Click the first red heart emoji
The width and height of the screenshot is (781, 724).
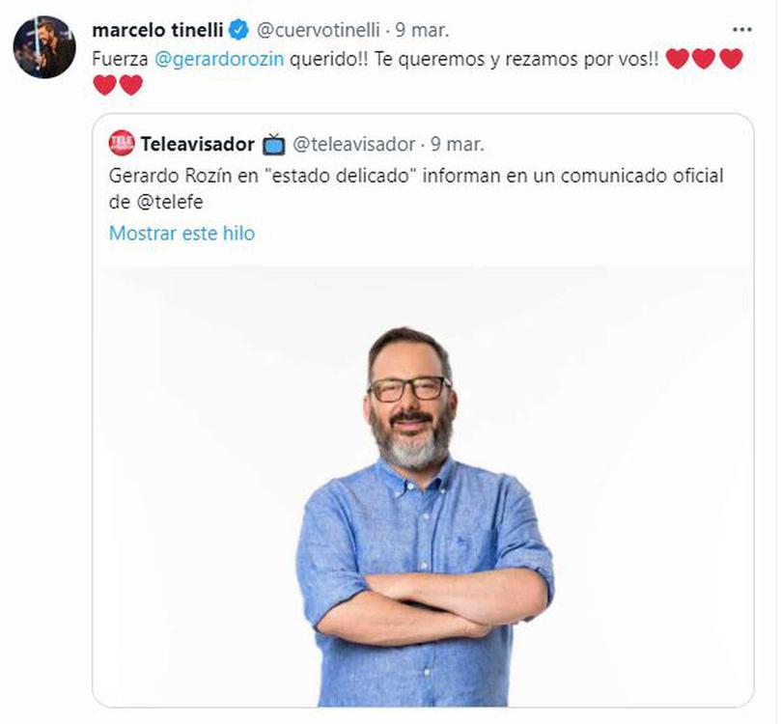(678, 59)
